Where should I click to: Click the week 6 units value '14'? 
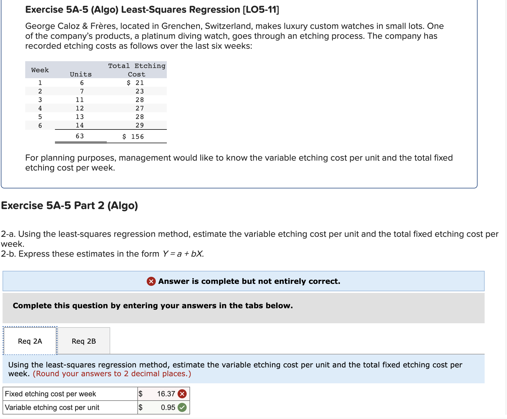coord(80,125)
